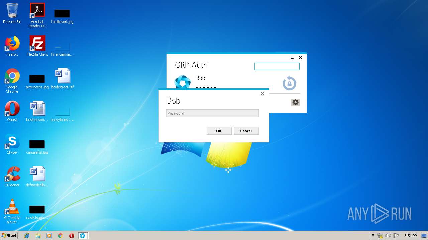
Task: Open Recycle Bin on desktop
Action: point(12,13)
